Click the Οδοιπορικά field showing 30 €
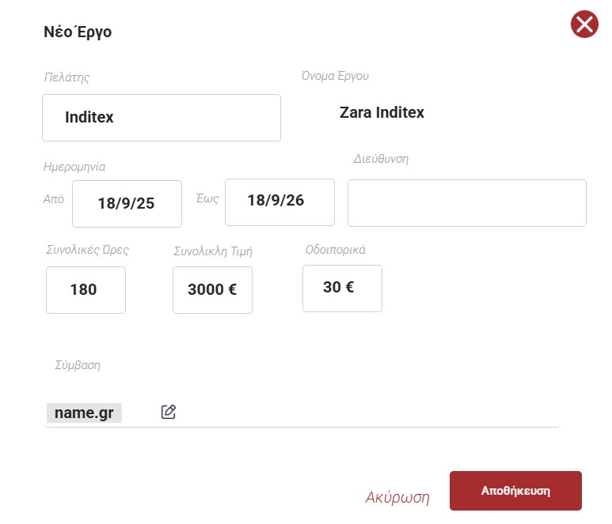Viewport: 612px width, 524px height. coord(342,288)
